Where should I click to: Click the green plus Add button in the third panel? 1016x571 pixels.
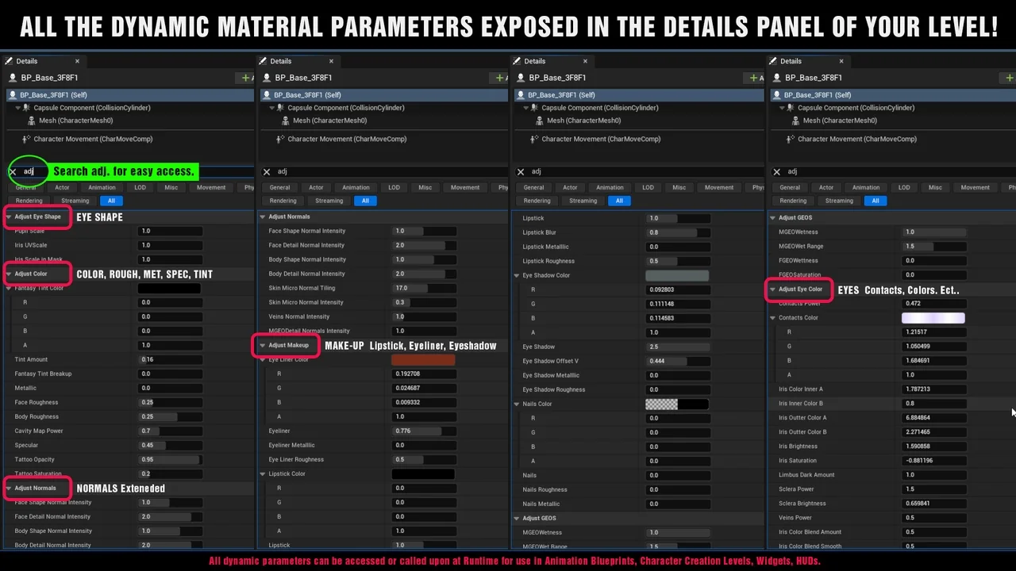[754, 78]
